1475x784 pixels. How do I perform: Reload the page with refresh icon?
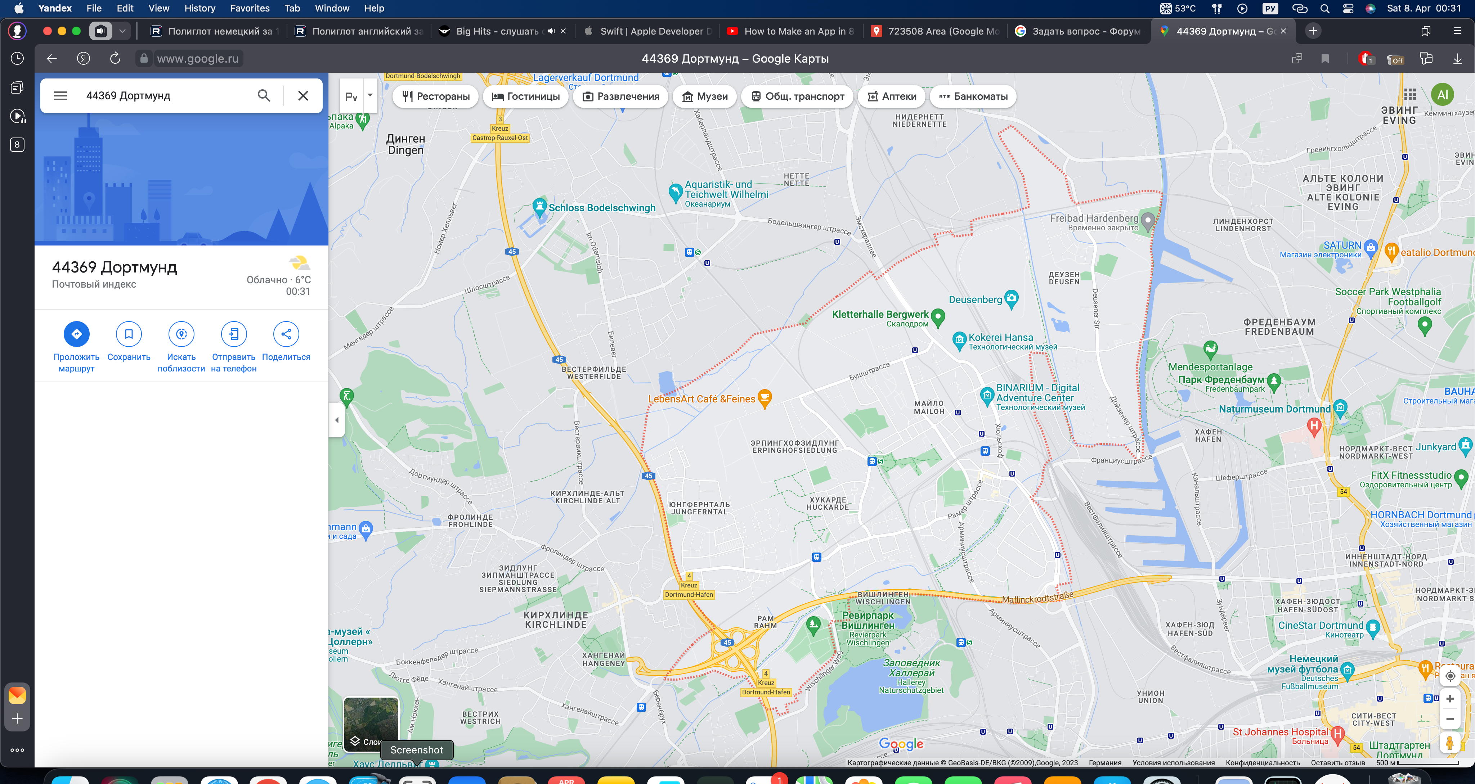115,58
